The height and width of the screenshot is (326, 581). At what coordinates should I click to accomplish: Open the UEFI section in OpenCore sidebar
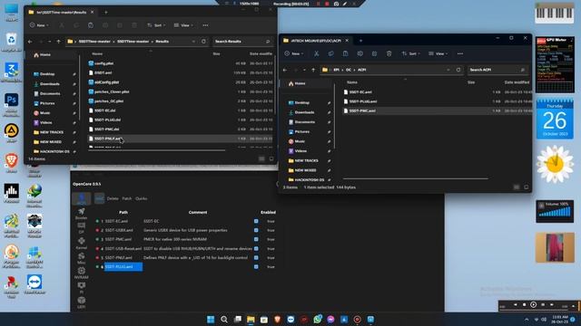81,302
